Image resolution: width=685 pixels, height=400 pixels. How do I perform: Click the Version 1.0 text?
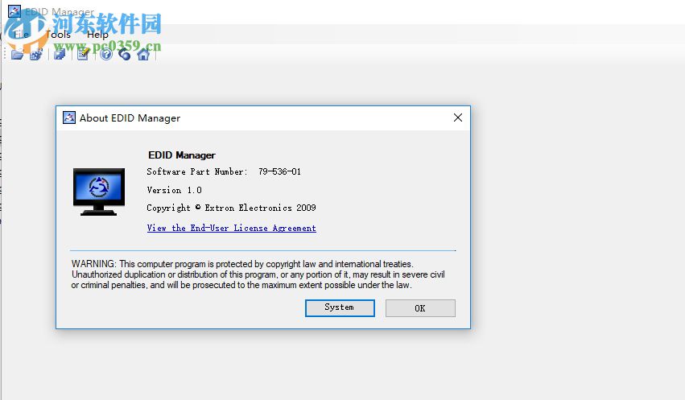[x=175, y=190]
